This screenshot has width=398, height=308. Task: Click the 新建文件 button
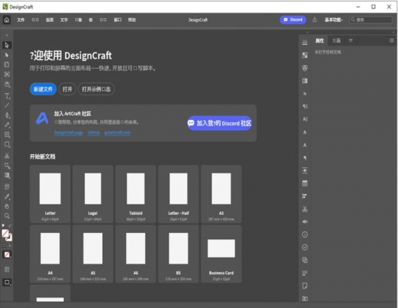pos(43,89)
